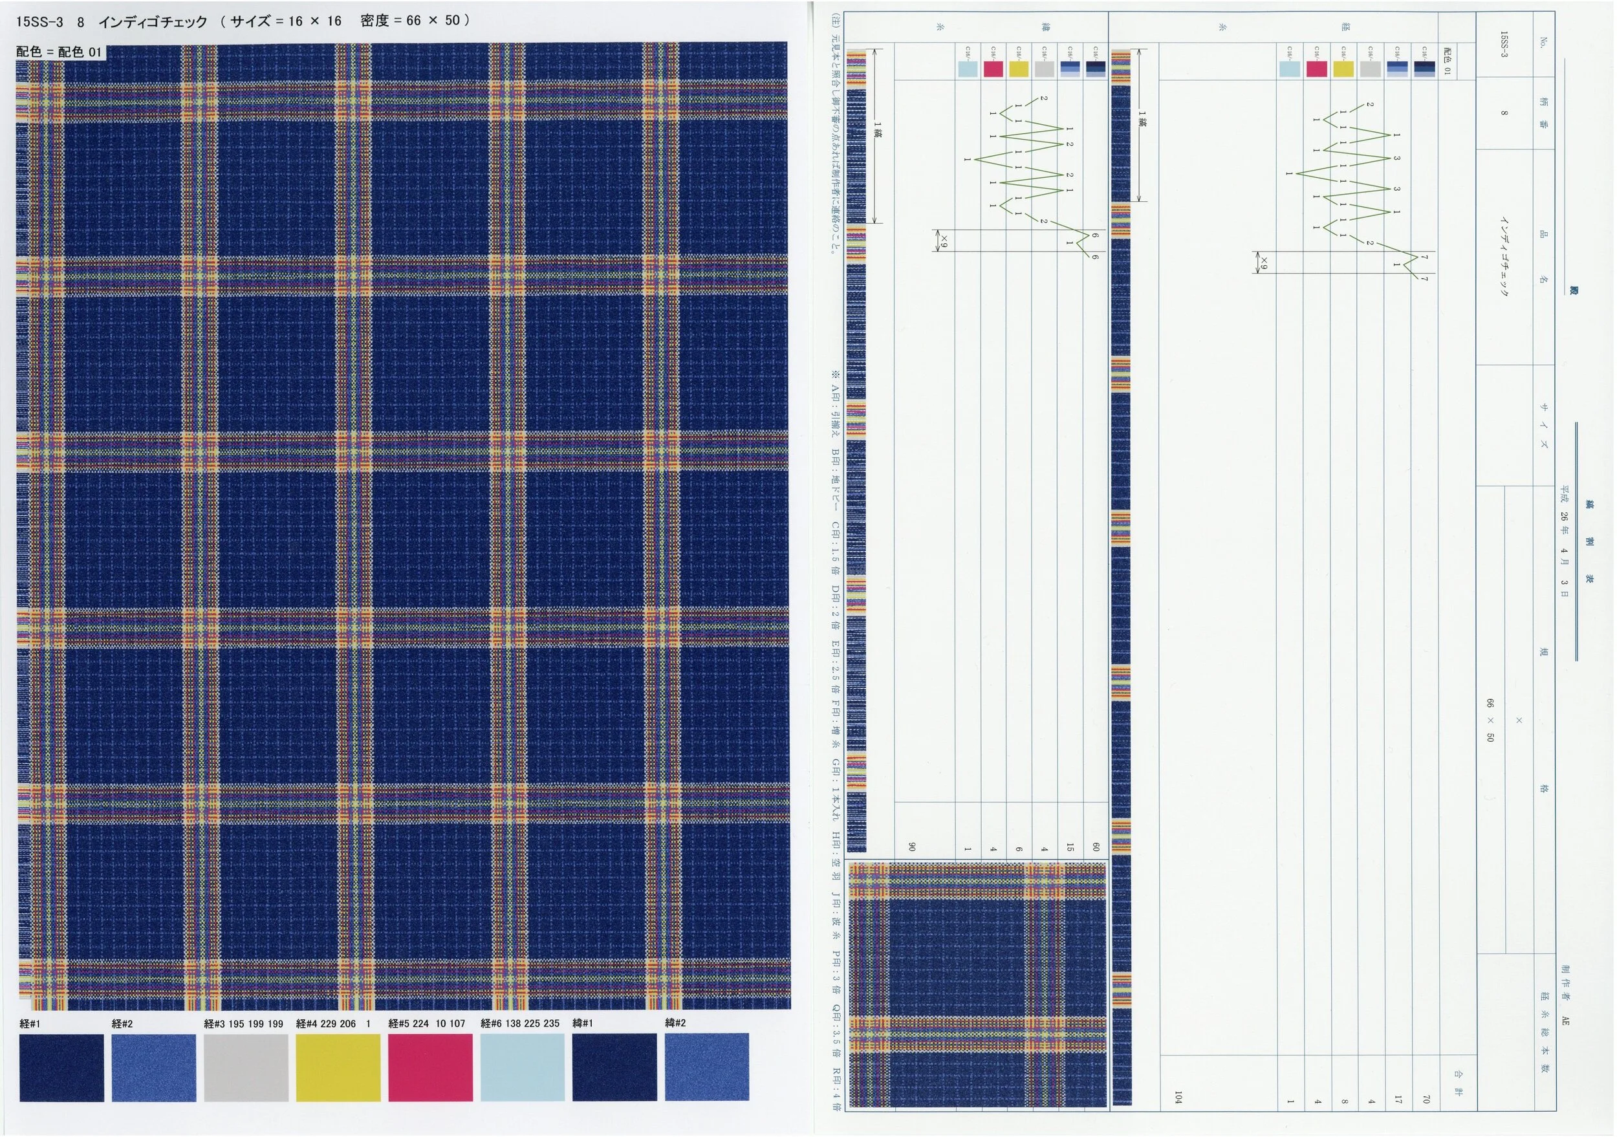Click the サイズ = 16 × 16 text
This screenshot has width=1617, height=1137.
[286, 21]
